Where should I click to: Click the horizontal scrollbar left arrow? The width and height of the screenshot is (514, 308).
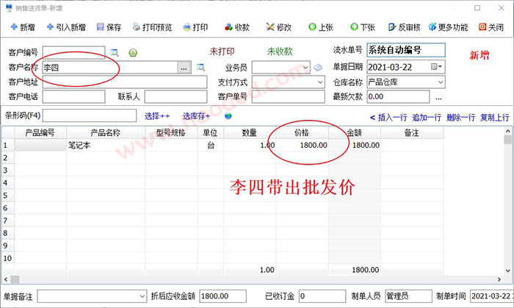click(6, 279)
